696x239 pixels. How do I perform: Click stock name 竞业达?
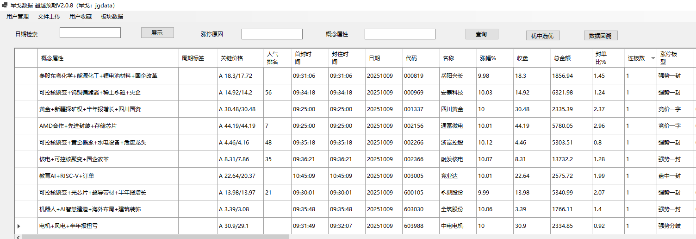(449, 176)
